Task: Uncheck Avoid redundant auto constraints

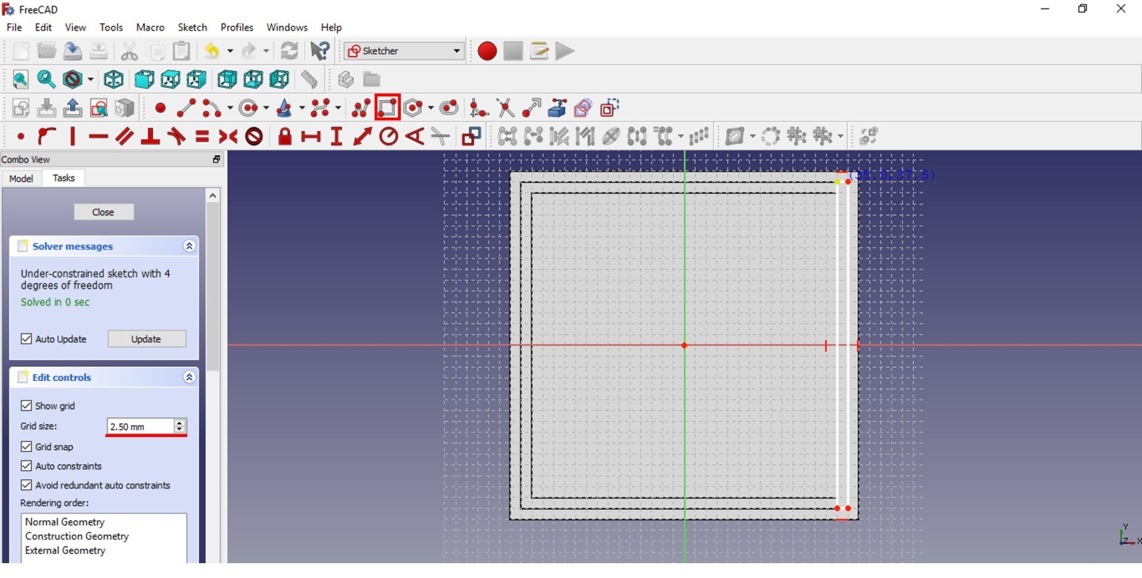Action: coord(26,485)
